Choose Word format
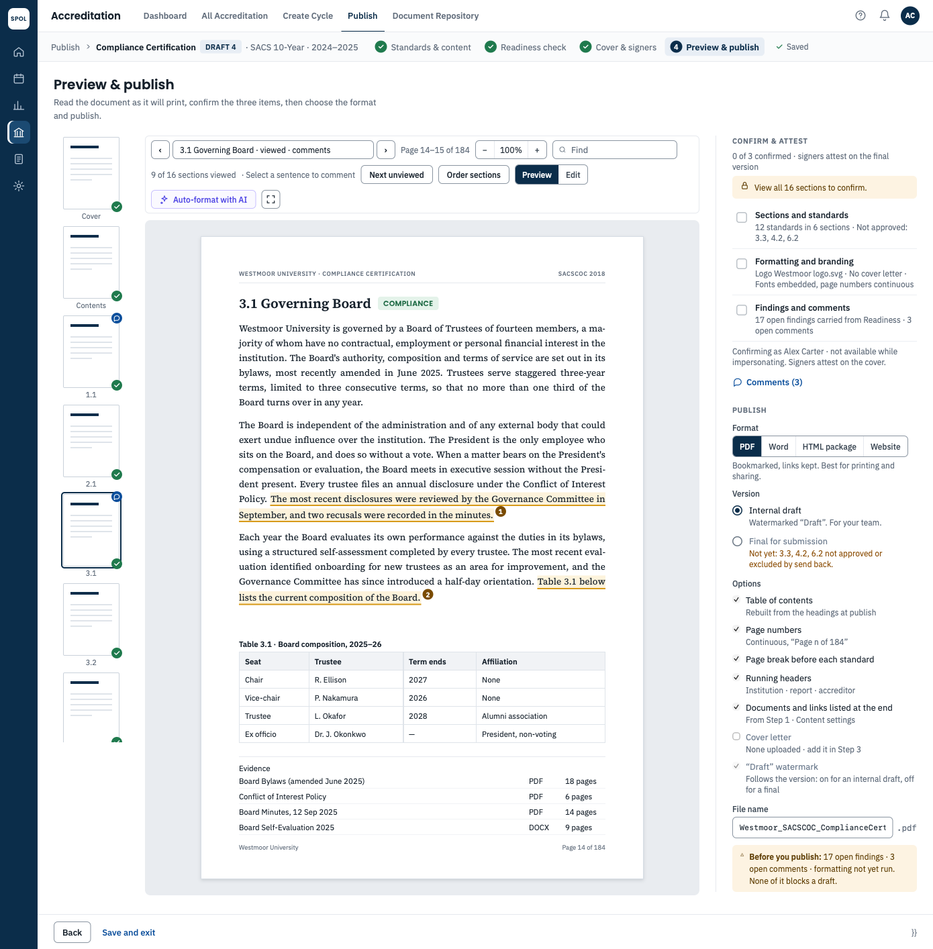This screenshot has height=949, width=933. (779, 446)
